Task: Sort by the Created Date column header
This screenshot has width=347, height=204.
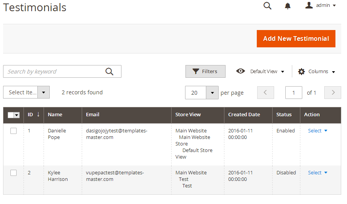Action: pyautogui.click(x=244, y=114)
